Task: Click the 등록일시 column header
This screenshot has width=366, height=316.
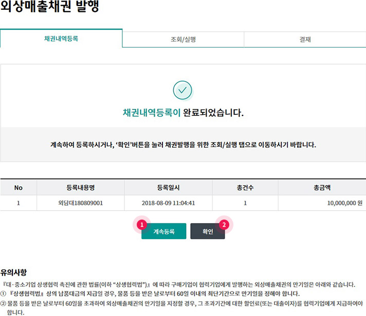Action: (x=168, y=188)
